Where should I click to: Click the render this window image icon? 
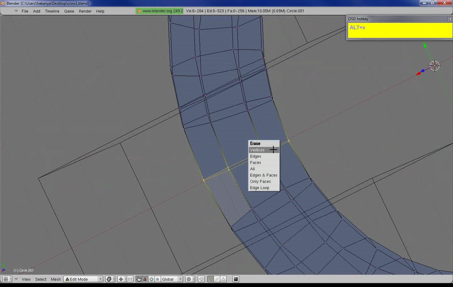pyautogui.click(x=236, y=279)
